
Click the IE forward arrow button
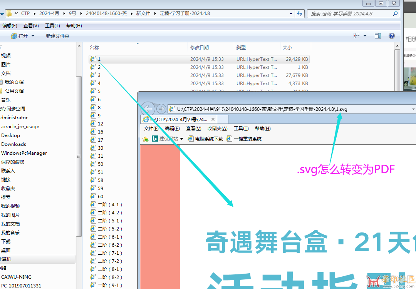[161, 109]
